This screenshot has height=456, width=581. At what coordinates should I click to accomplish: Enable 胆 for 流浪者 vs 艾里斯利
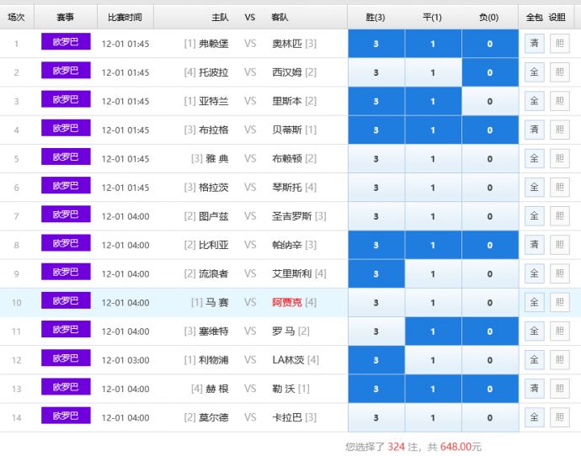pyautogui.click(x=559, y=273)
